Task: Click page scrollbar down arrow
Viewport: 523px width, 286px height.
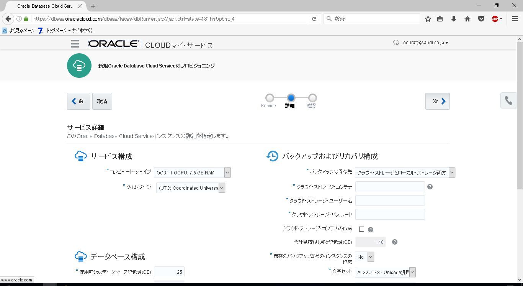Action: (520, 279)
